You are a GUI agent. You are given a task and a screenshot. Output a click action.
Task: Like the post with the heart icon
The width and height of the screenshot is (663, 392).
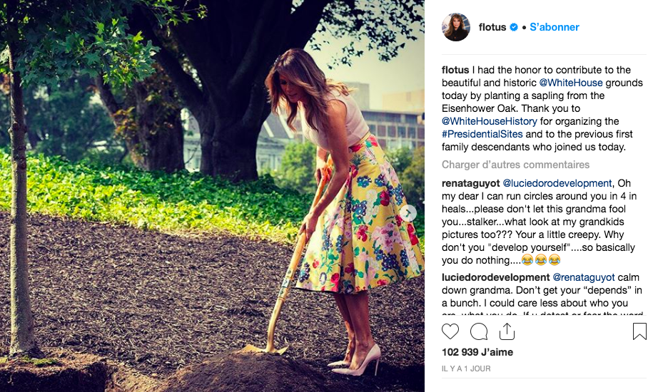pyautogui.click(x=450, y=331)
